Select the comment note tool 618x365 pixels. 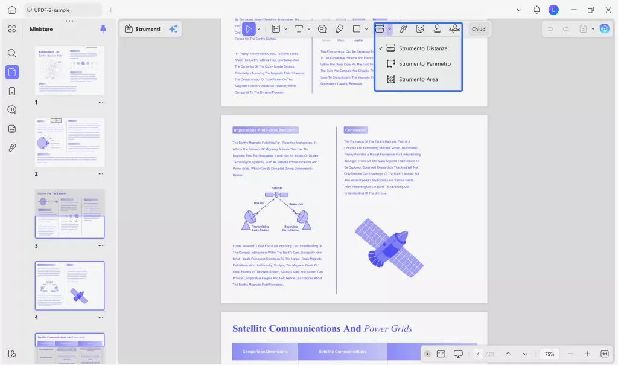click(x=322, y=29)
